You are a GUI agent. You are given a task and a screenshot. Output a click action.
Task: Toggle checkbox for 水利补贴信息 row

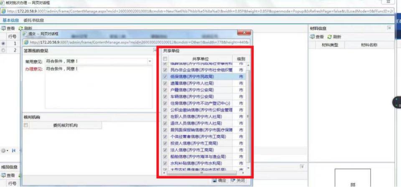(x=165, y=163)
